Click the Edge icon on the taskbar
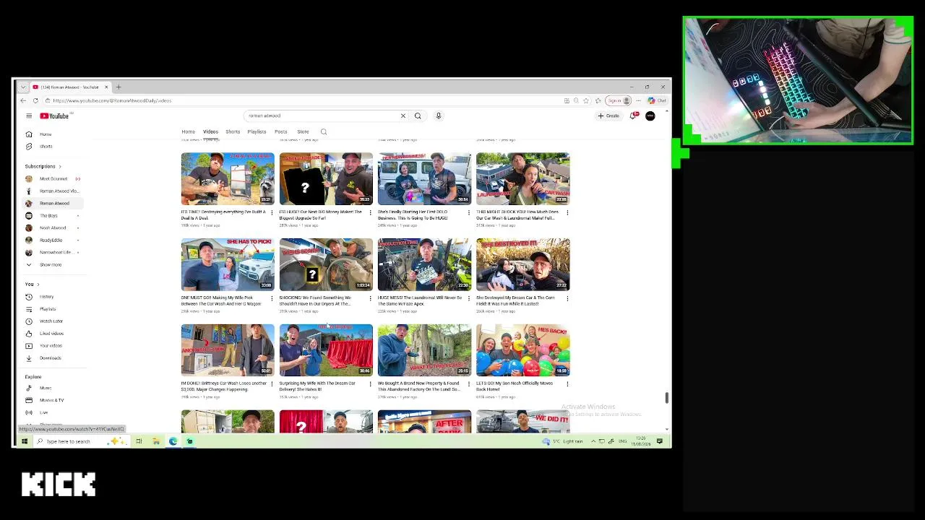Screen dimensions: 925x520 (173, 441)
